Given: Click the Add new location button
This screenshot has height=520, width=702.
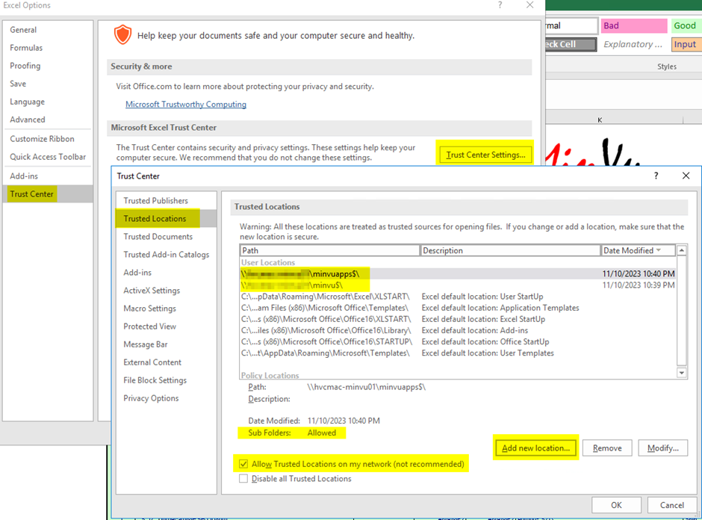Looking at the screenshot, I should 535,447.
